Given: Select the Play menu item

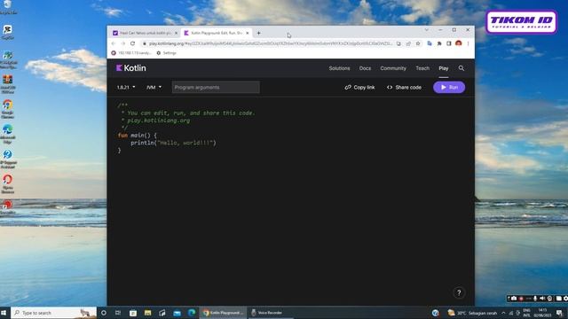Looking at the screenshot, I should click(444, 68).
